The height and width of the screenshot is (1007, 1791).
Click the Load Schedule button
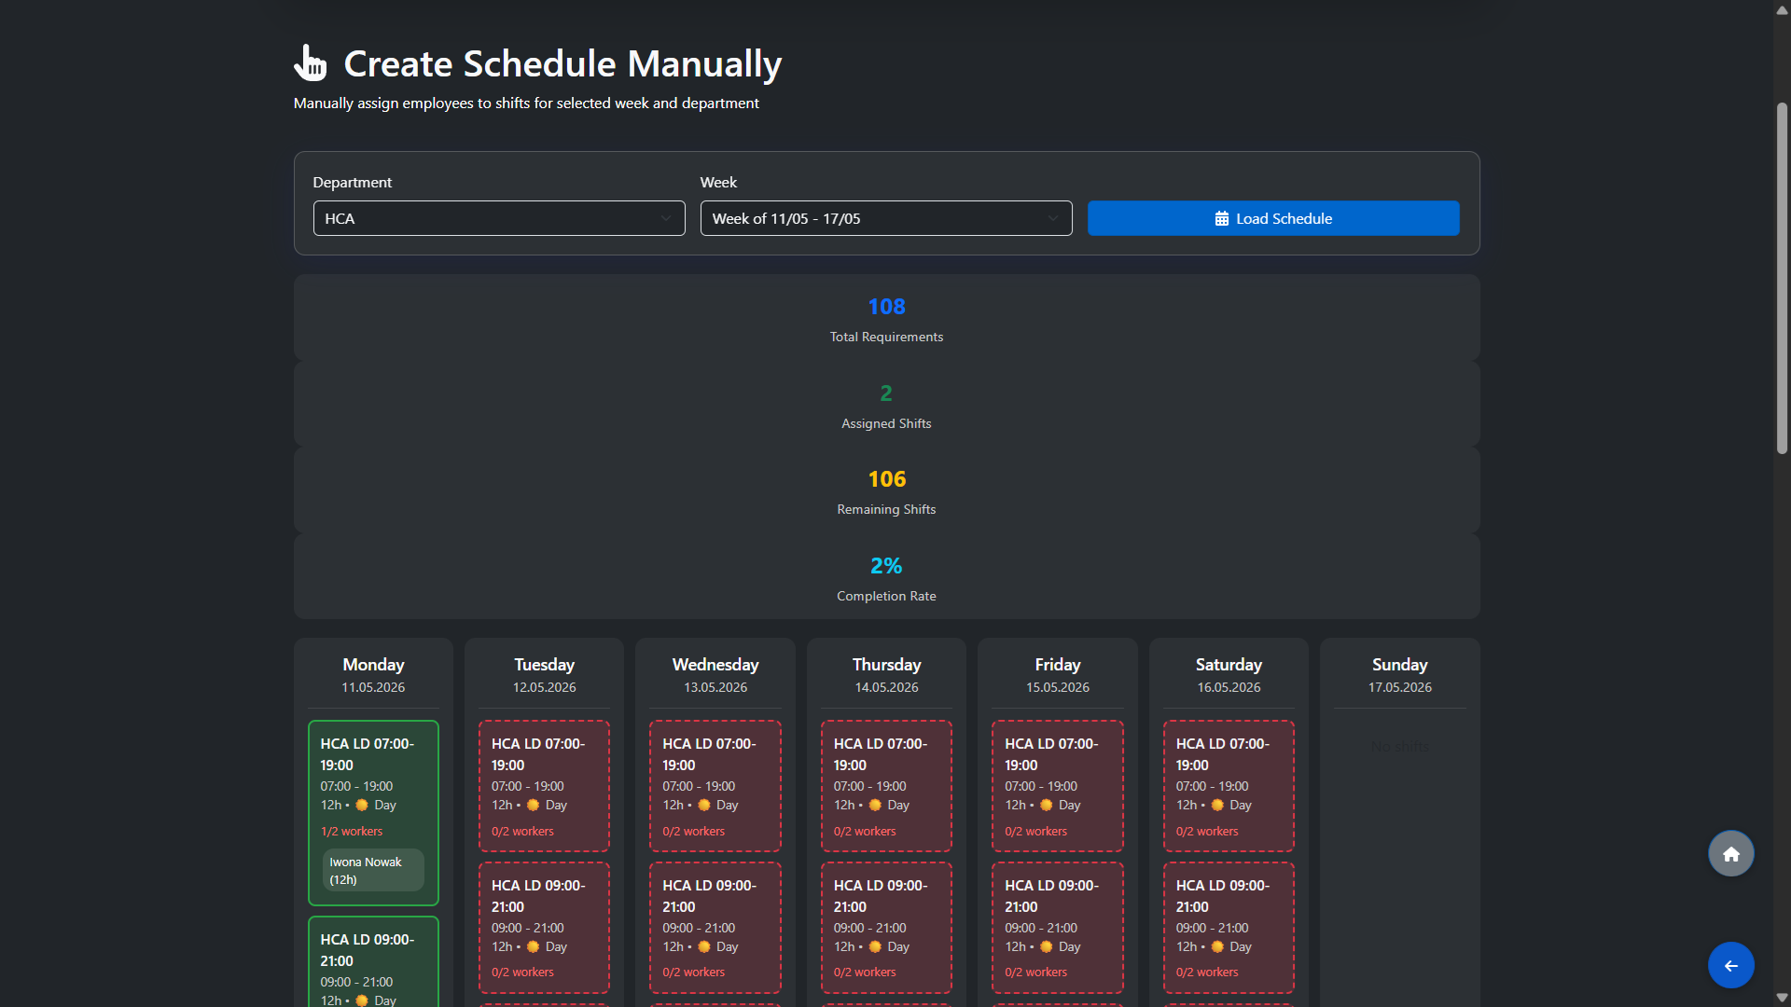[1273, 217]
